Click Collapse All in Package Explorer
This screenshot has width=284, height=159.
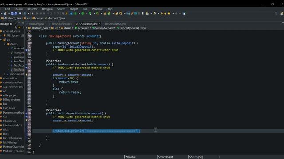16,27
